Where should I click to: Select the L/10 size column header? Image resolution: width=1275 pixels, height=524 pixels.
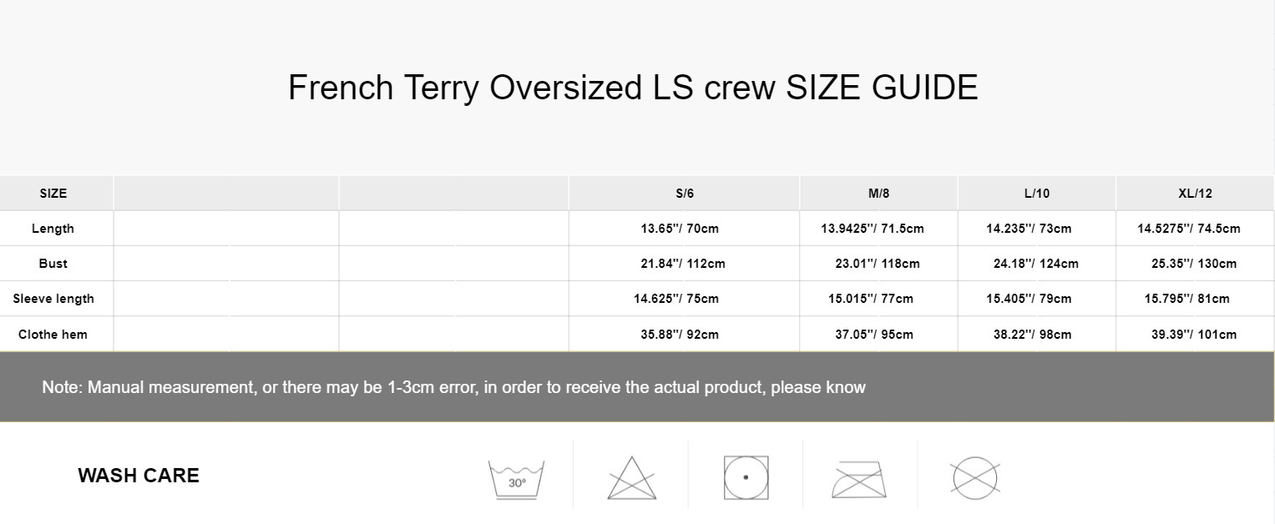pos(1036,194)
